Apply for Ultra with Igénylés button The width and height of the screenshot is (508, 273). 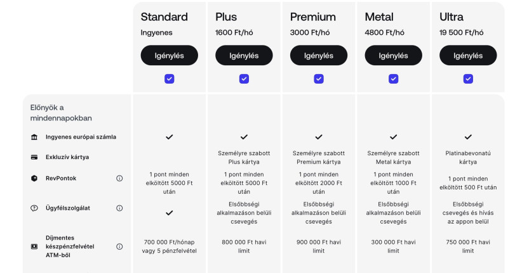click(468, 55)
